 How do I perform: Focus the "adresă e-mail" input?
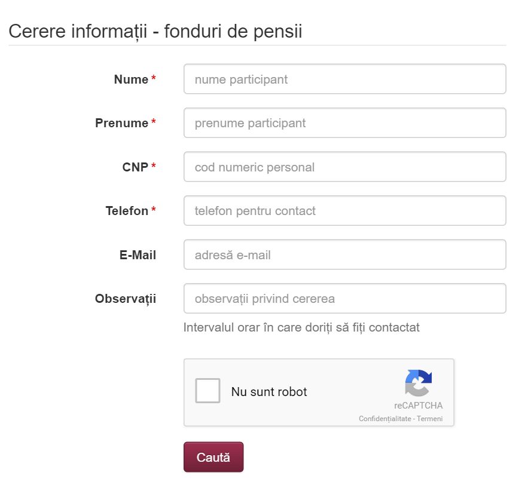344,254
